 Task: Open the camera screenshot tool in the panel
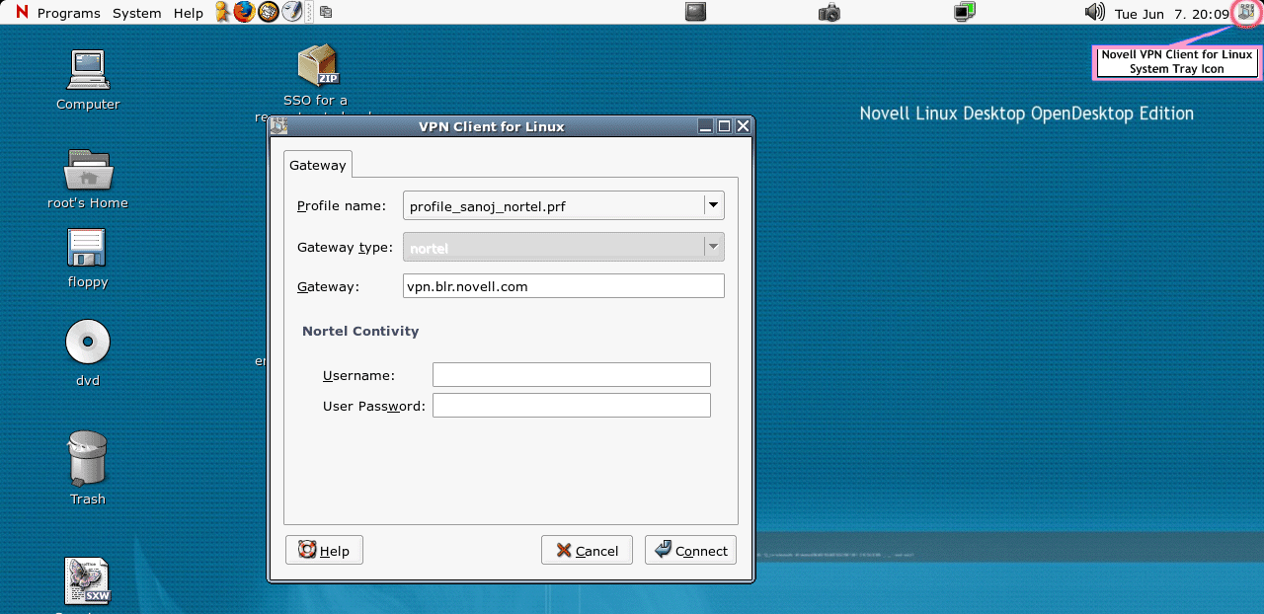click(829, 12)
